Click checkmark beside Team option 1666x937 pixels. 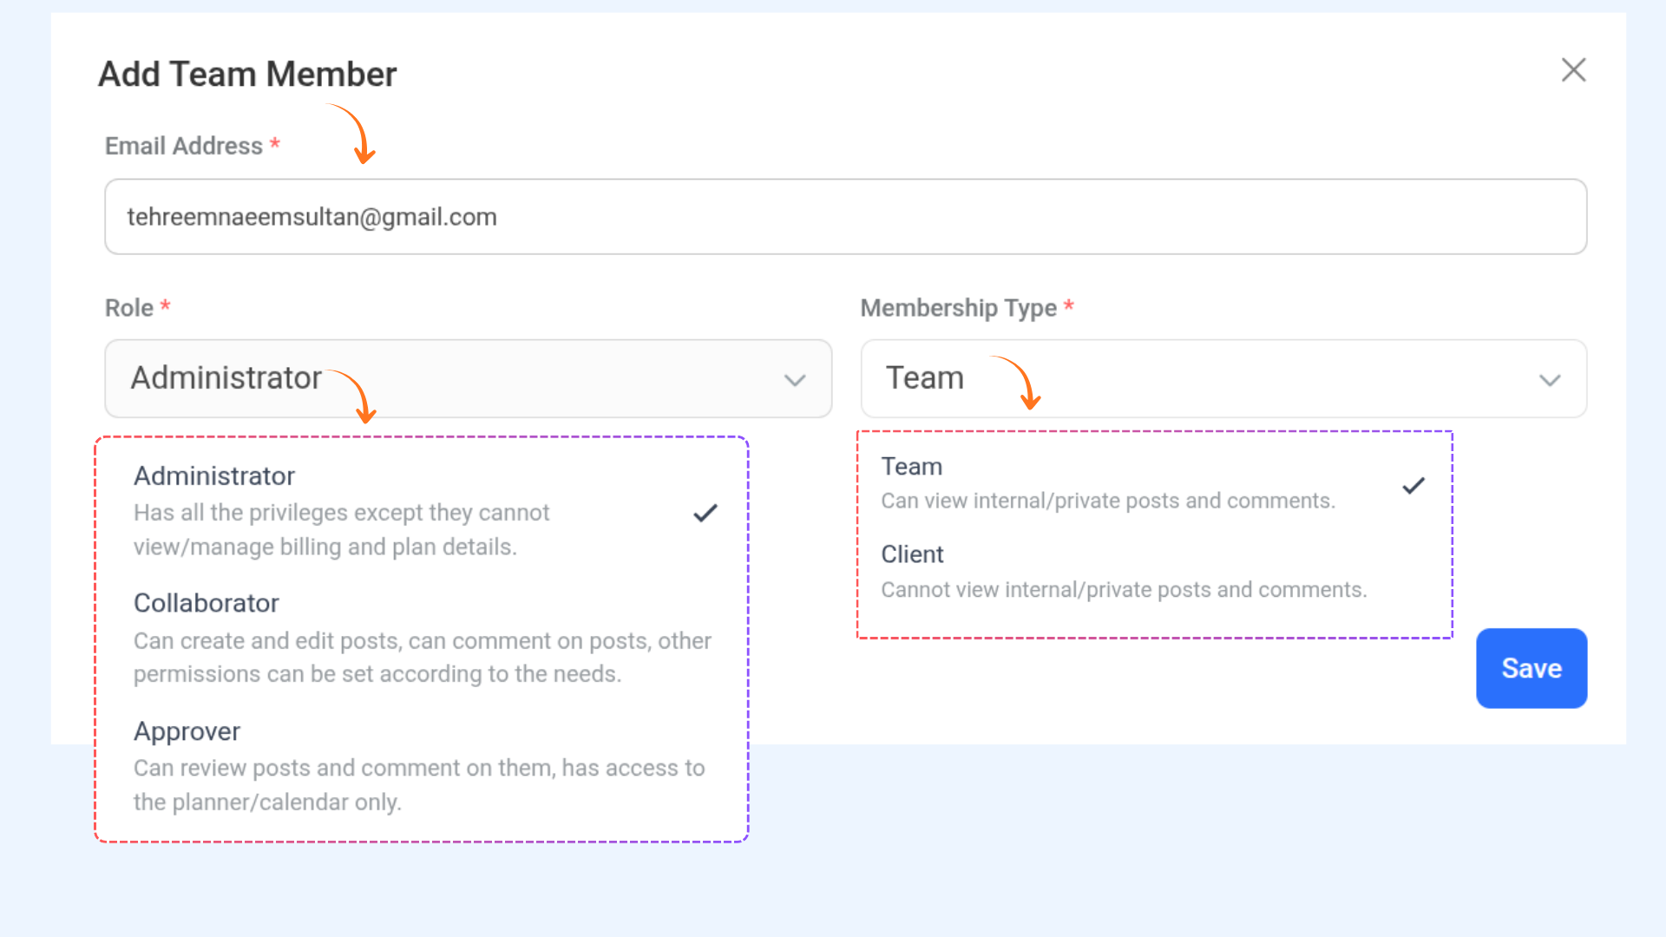[x=1413, y=486]
